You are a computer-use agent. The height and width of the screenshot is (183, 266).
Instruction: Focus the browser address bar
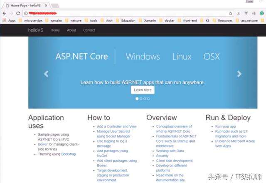[x=125, y=13]
